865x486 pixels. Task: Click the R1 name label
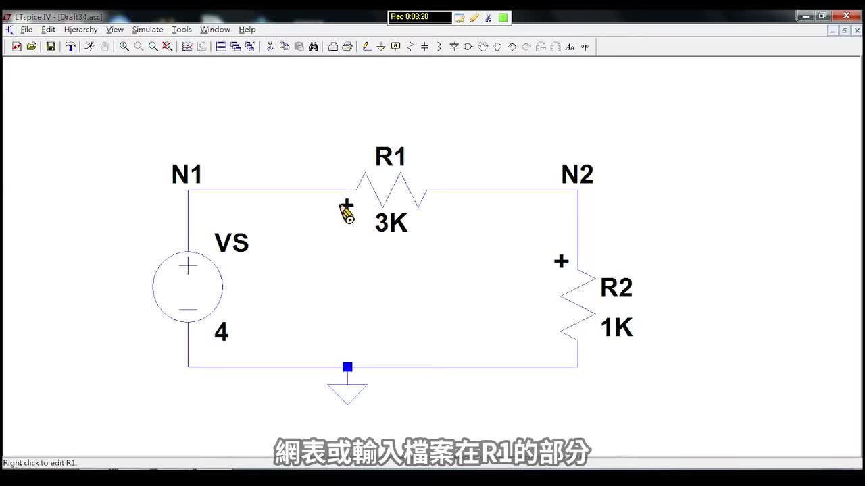click(391, 157)
